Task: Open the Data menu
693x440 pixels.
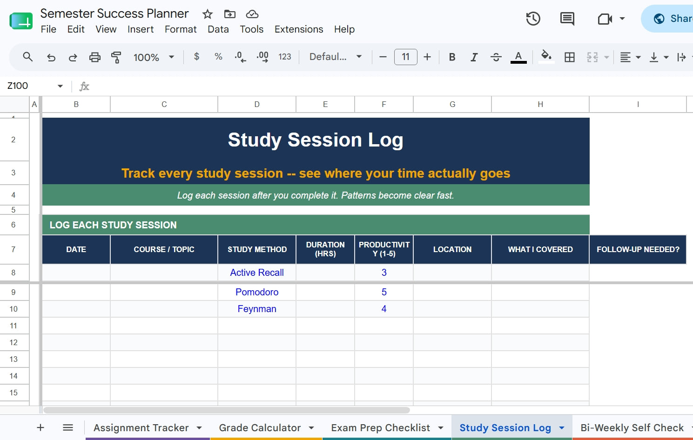Action: pyautogui.click(x=218, y=29)
